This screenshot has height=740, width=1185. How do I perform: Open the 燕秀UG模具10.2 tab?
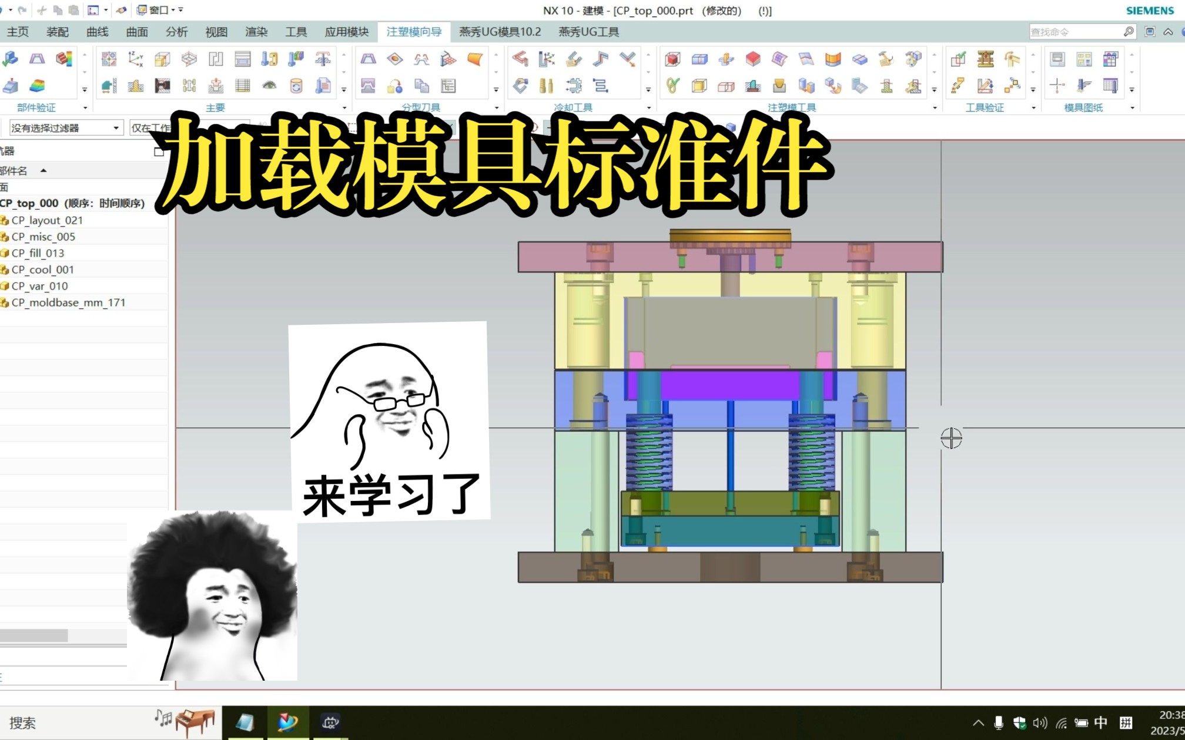[500, 32]
